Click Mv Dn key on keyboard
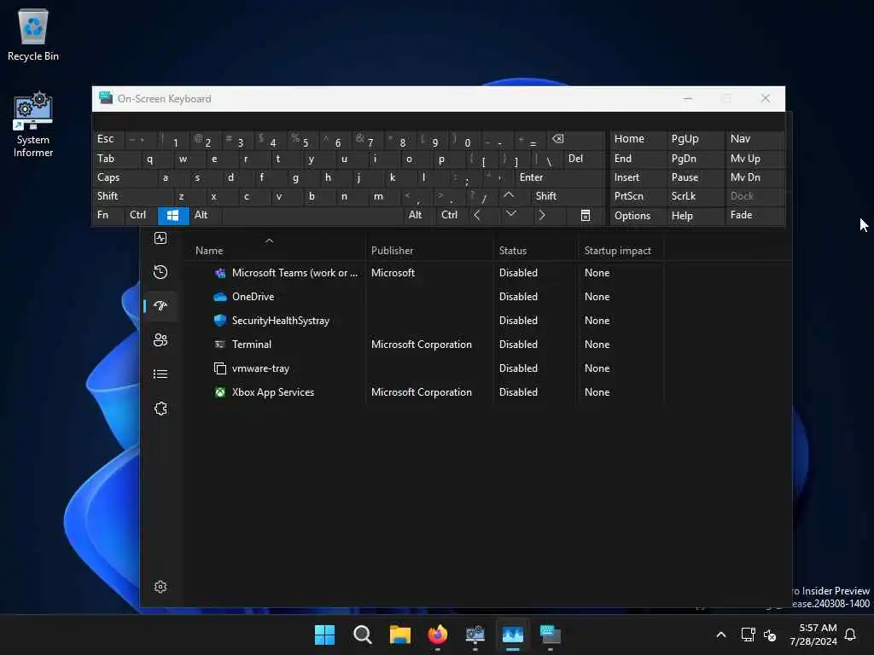Image resolution: width=874 pixels, height=655 pixels. click(x=755, y=177)
